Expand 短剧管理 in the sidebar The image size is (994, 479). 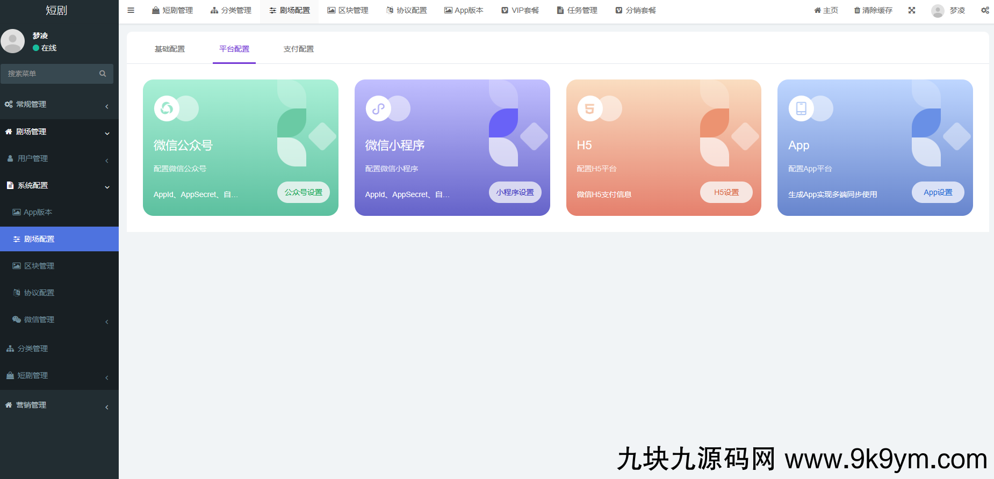[59, 375]
